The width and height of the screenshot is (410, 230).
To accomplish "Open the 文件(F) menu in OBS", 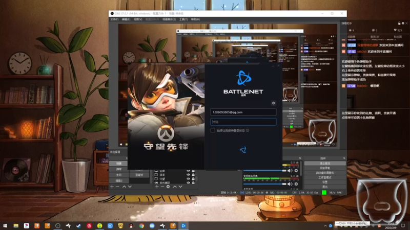I will click(x=114, y=19).
